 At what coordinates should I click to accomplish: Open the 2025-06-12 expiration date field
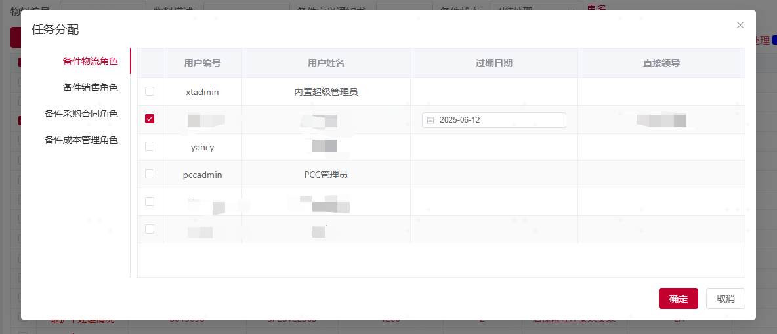pyautogui.click(x=494, y=120)
